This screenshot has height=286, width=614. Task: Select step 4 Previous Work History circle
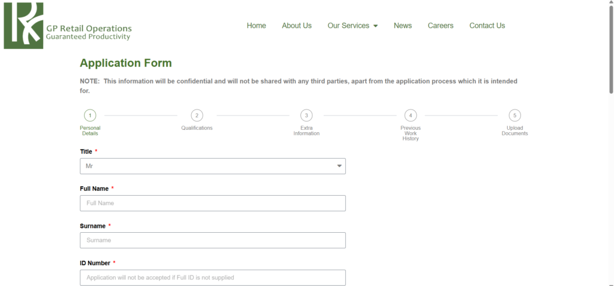click(x=411, y=115)
